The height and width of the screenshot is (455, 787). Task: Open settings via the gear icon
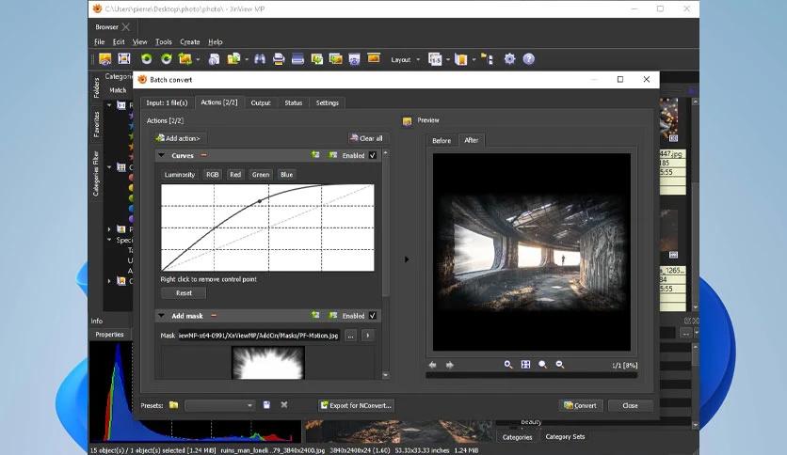[x=509, y=59]
